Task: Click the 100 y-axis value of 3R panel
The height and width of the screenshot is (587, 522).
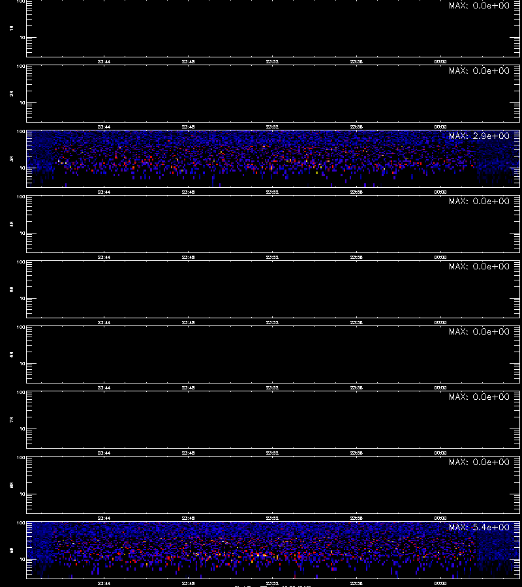Action: (21, 132)
